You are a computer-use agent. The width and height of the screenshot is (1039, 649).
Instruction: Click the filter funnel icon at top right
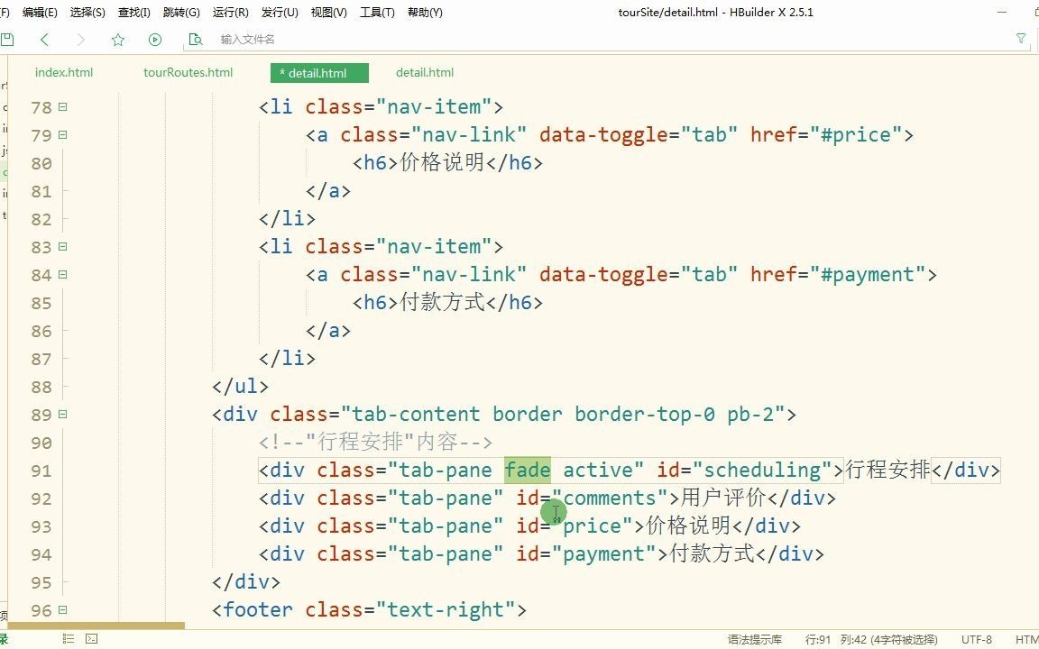1021,40
